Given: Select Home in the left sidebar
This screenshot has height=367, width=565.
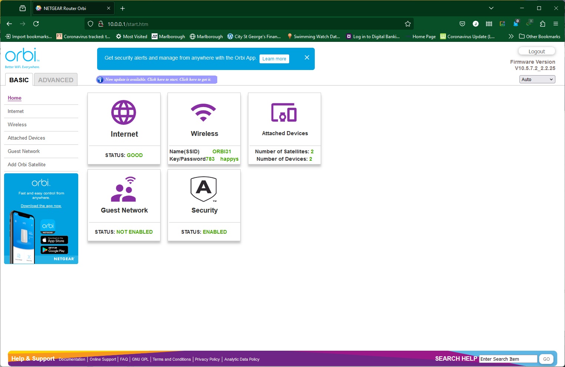Looking at the screenshot, I should [14, 98].
